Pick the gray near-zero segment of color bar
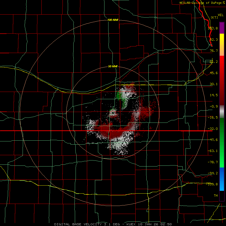Viewport: 226px width, 226px height. pyautogui.click(x=222, y=112)
